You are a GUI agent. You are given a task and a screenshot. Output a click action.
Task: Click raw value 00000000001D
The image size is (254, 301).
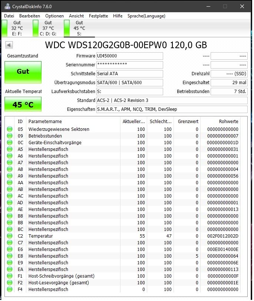tap(223, 143)
